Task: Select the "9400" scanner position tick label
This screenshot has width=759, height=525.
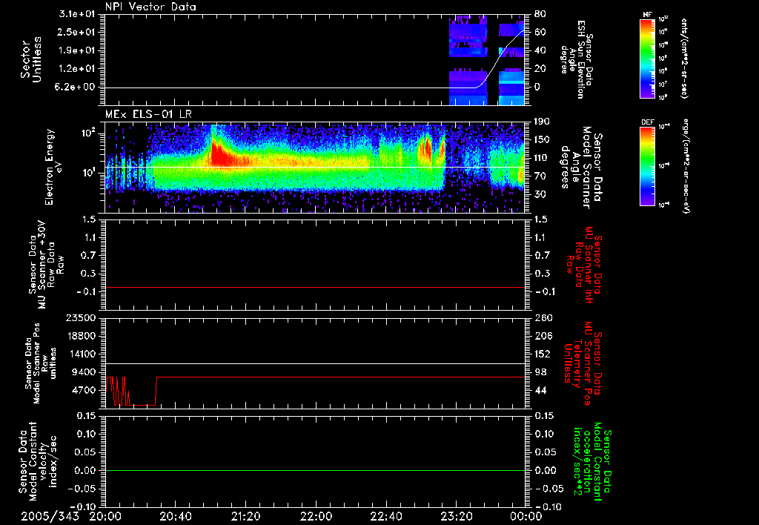Action: [x=84, y=372]
